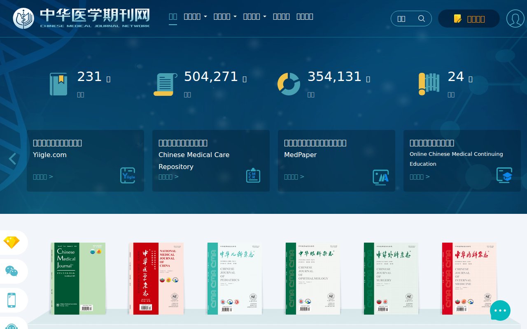Open the Chinese Medical Journal cover

78,278
